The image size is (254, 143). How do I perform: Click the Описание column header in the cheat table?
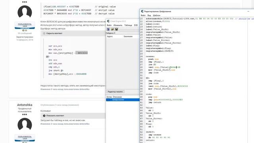click(117, 97)
